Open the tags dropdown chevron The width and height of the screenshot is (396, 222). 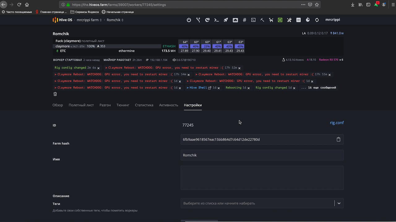pos(339,203)
